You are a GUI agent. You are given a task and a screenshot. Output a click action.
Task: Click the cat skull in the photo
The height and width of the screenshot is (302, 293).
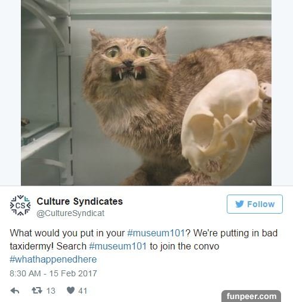[x=223, y=124]
